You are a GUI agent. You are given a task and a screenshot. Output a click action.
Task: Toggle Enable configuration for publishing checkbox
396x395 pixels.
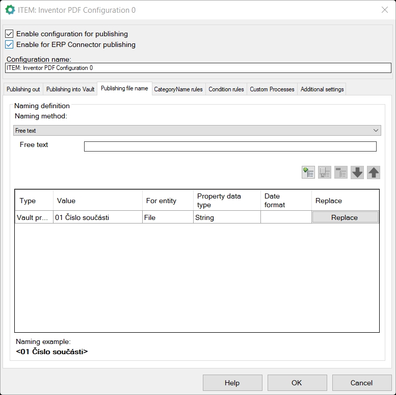click(9, 34)
